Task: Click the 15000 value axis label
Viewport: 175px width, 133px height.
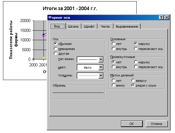Action: (x=25, y=30)
